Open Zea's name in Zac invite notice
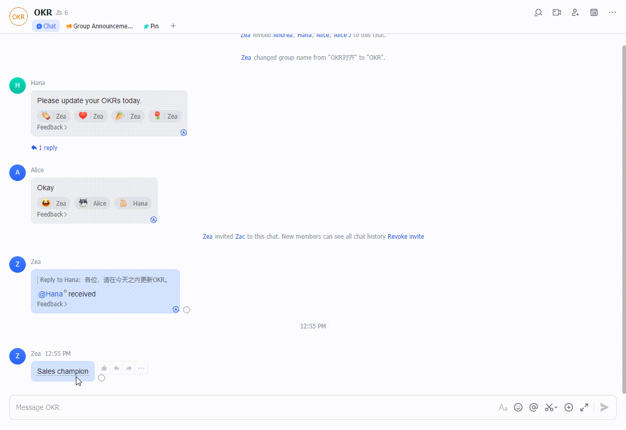 tap(207, 237)
